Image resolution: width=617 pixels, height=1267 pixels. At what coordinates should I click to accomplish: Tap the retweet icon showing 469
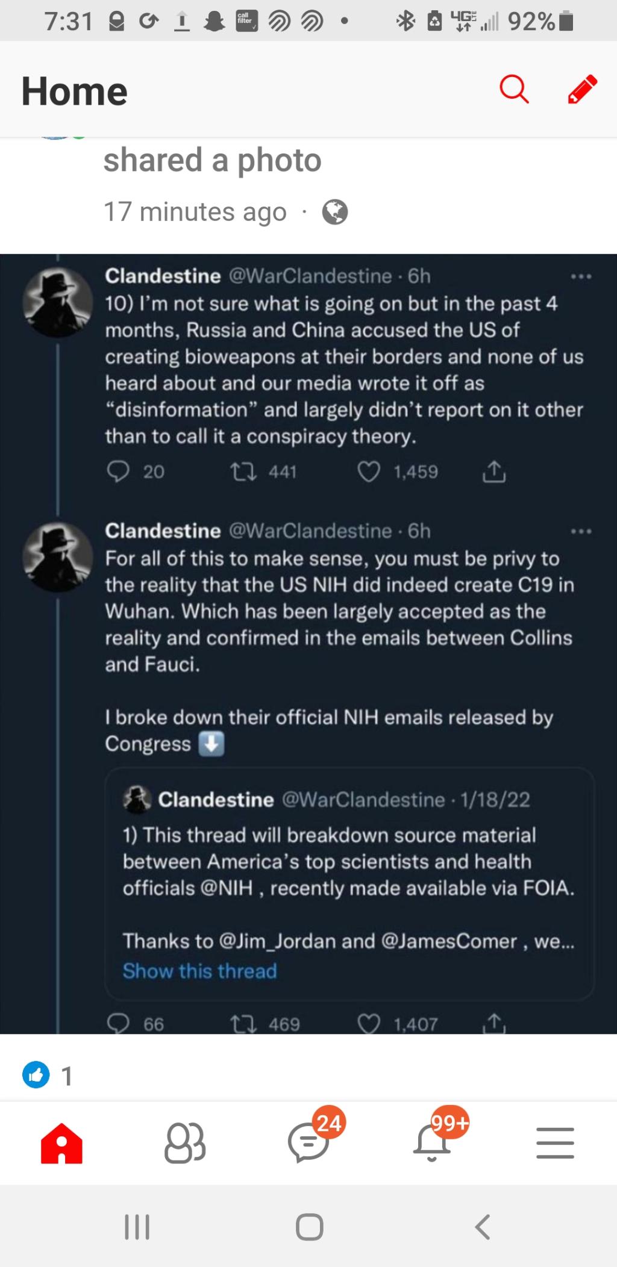click(244, 1023)
